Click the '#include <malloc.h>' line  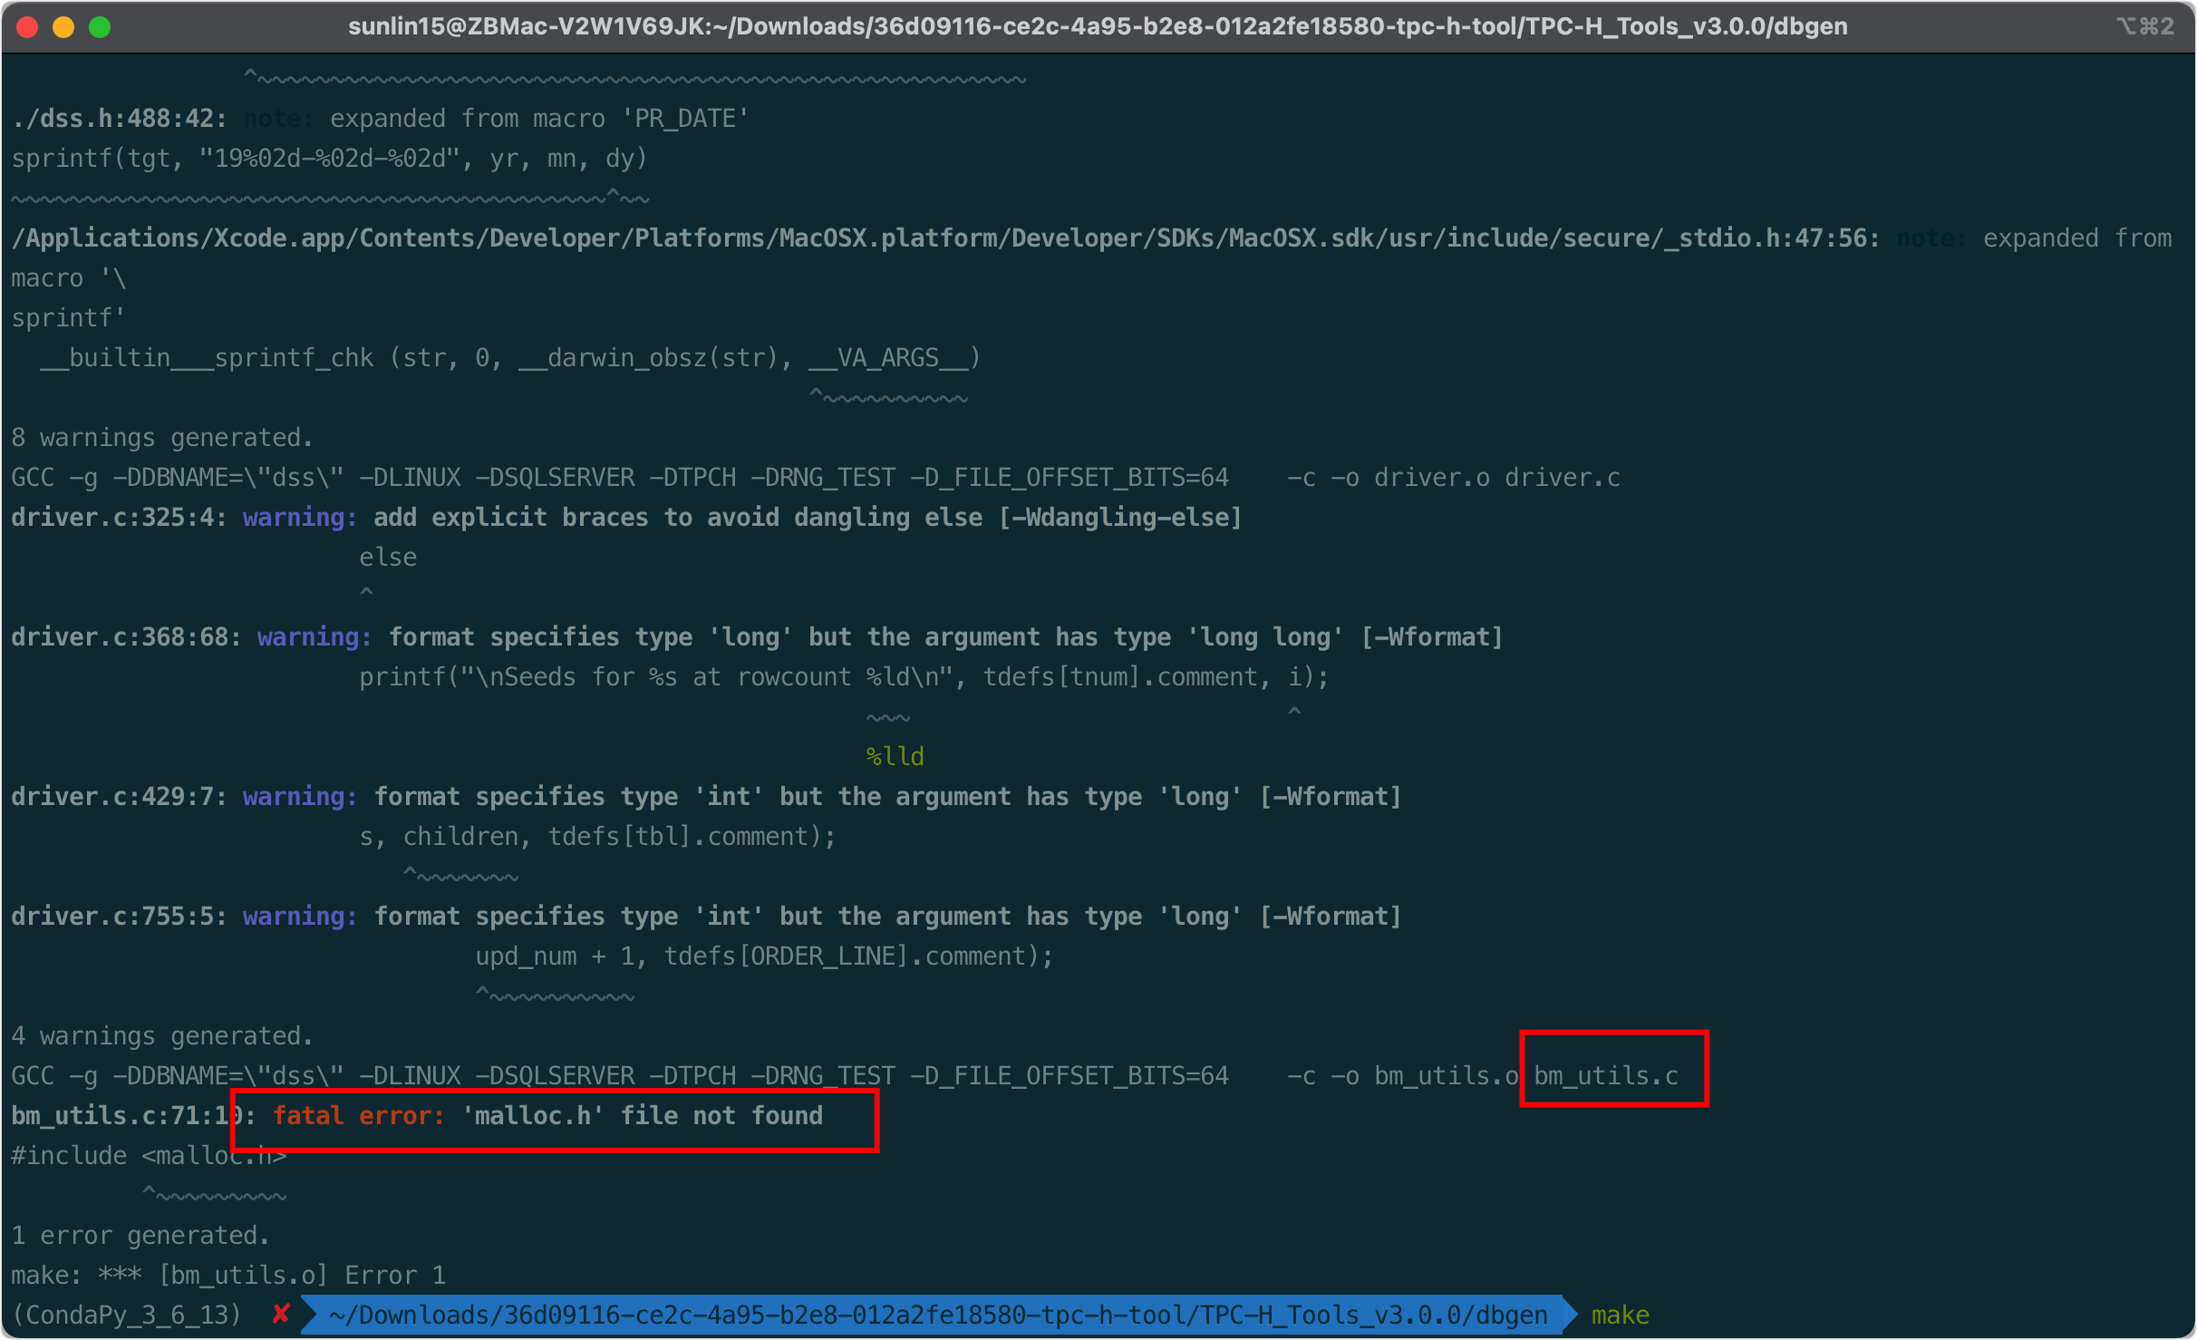[x=149, y=1155]
